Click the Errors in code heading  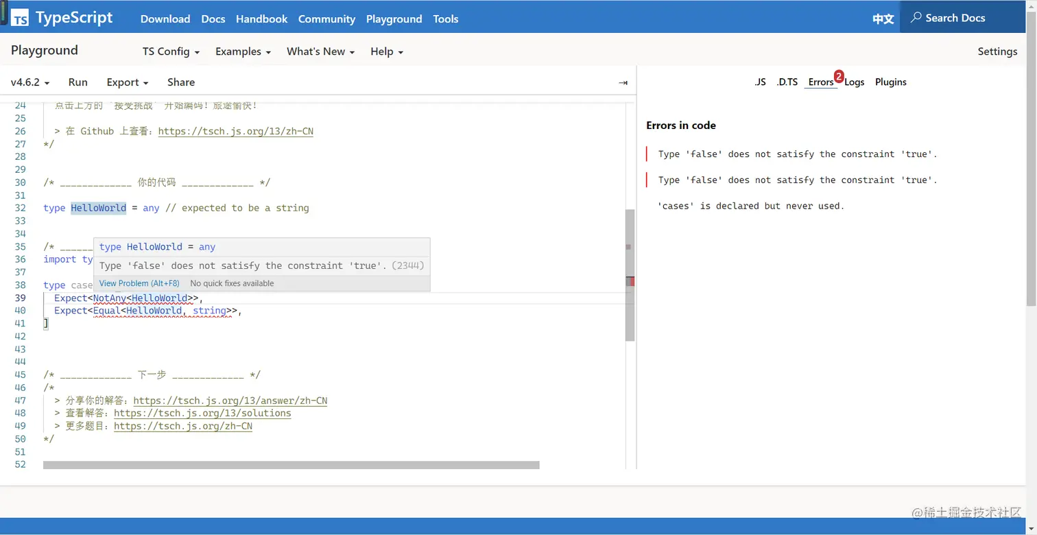(681, 126)
